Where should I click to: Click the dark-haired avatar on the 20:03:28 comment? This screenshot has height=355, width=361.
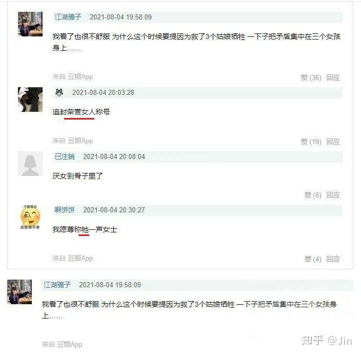pos(30,100)
